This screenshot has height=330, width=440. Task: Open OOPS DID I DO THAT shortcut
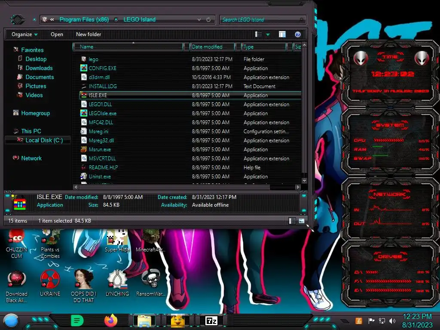coord(83,286)
